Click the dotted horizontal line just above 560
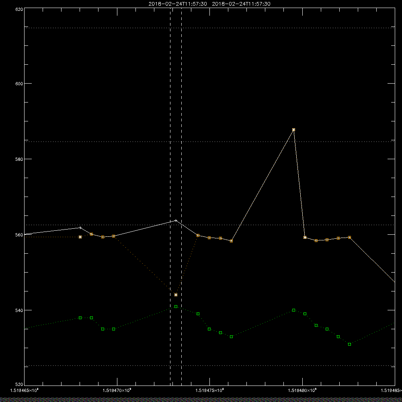Viewport: 402px width, 402px height. pyautogui.click(x=209, y=225)
